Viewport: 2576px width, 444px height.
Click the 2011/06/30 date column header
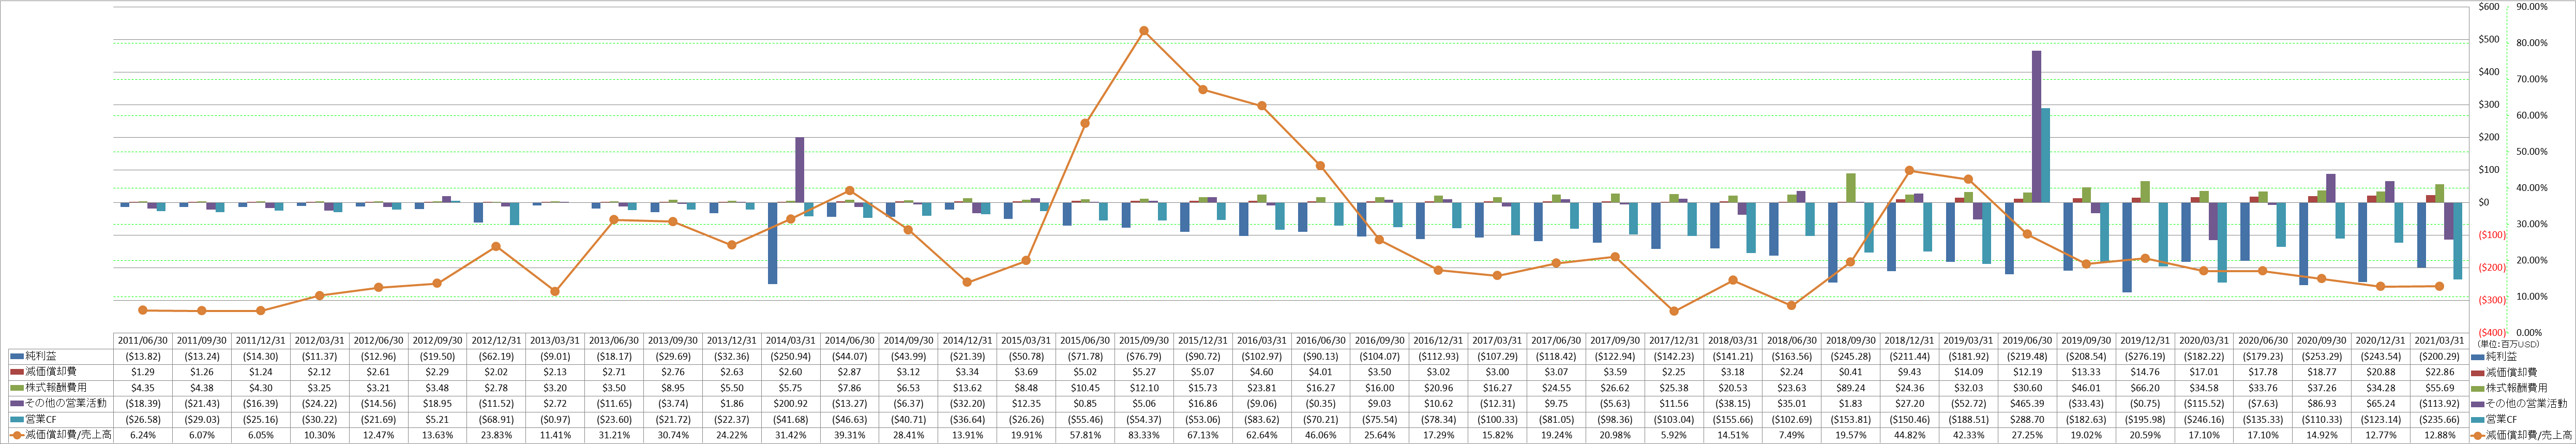coord(143,341)
